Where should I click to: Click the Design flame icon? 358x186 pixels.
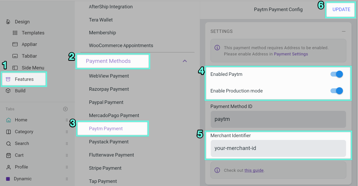pos(8,22)
